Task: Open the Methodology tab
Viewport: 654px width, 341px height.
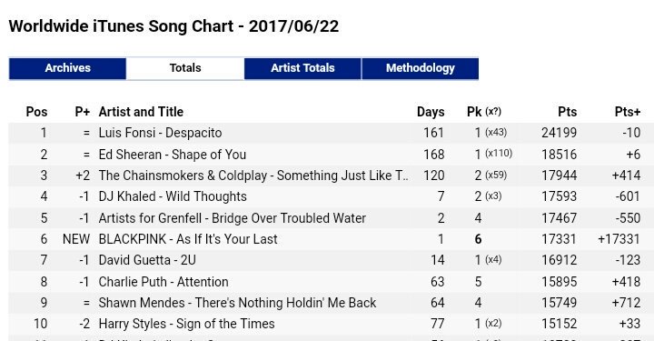Action: (x=420, y=68)
